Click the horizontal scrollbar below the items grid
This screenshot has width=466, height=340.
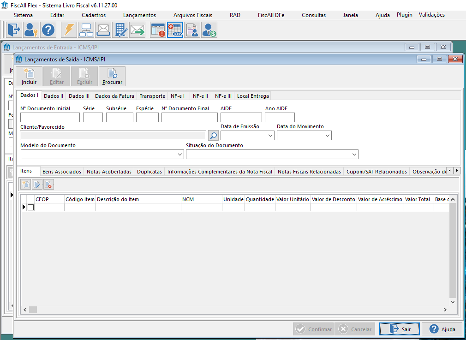(x=32, y=310)
